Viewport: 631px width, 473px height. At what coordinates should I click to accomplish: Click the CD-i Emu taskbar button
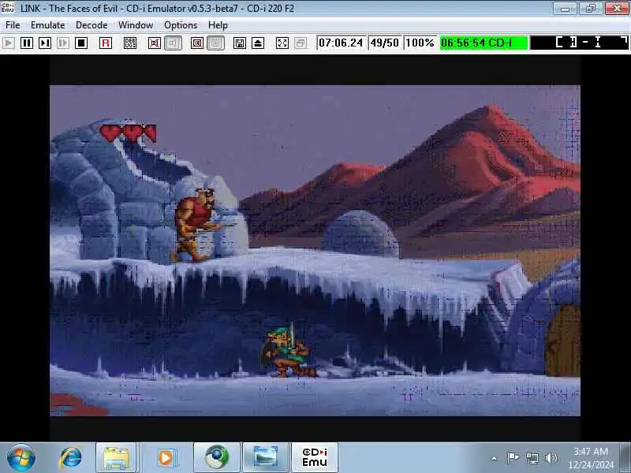[315, 458]
